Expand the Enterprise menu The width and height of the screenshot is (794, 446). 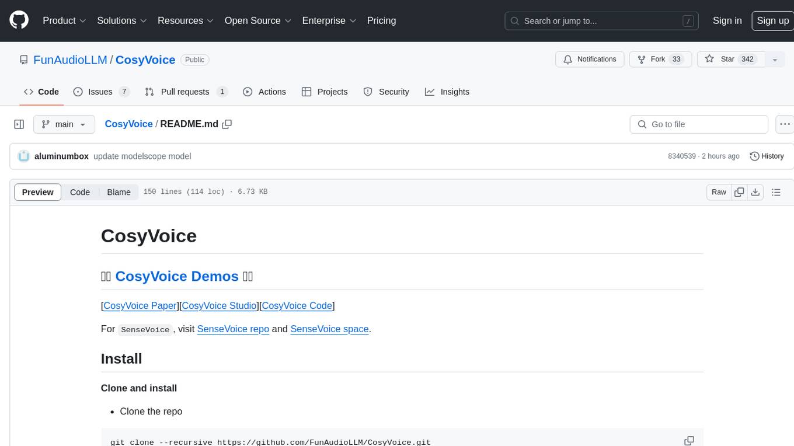(329, 20)
